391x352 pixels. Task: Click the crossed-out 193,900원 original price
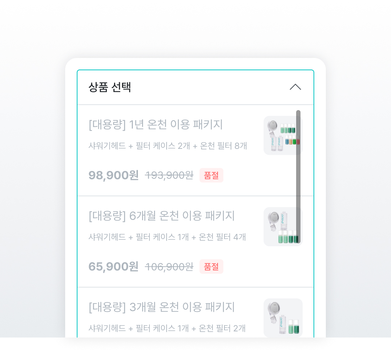169,175
